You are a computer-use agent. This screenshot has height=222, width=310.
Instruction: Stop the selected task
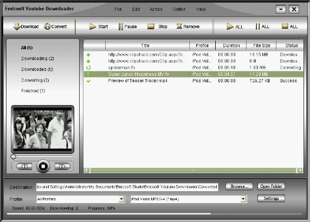click(157, 27)
